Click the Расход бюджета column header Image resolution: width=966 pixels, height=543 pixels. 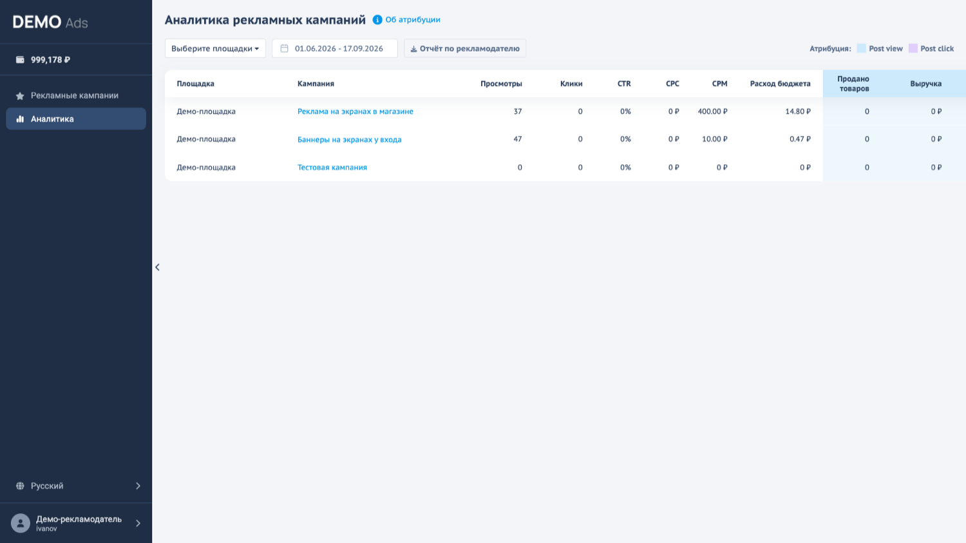click(780, 84)
